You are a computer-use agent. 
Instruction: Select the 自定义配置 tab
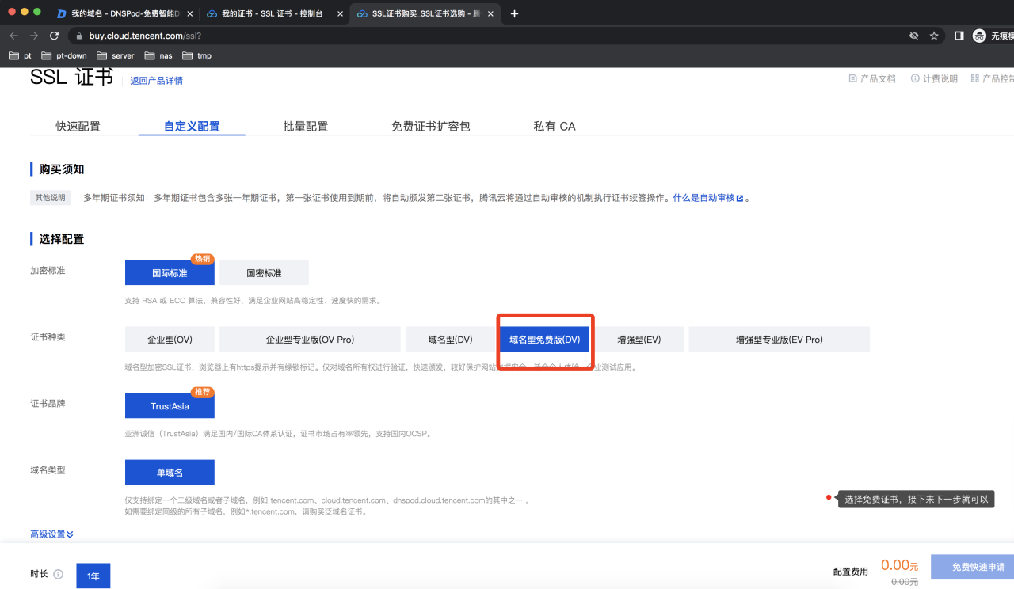point(192,127)
